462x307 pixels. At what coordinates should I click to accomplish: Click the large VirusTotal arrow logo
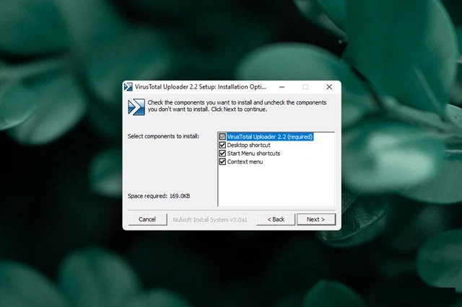136,107
